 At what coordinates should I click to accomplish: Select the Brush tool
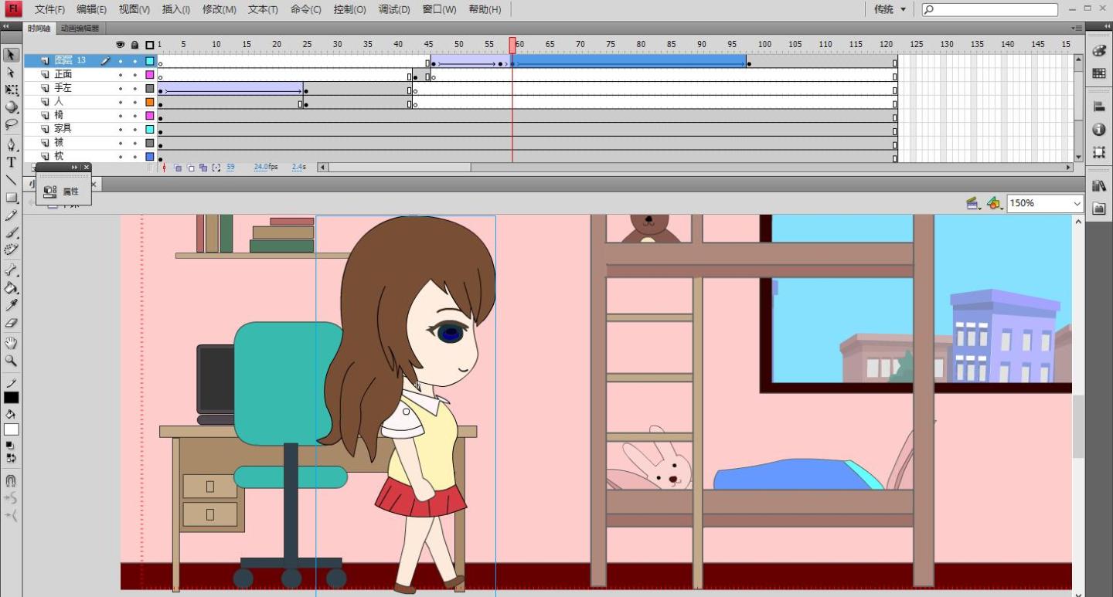11,232
